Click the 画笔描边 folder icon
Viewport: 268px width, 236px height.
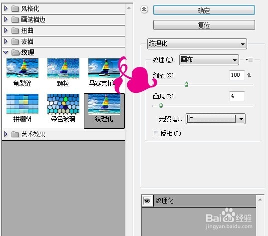(x=15, y=19)
